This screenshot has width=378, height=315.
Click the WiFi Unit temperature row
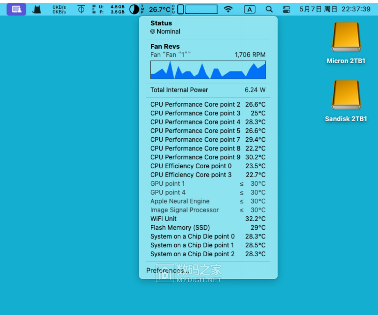point(208,219)
